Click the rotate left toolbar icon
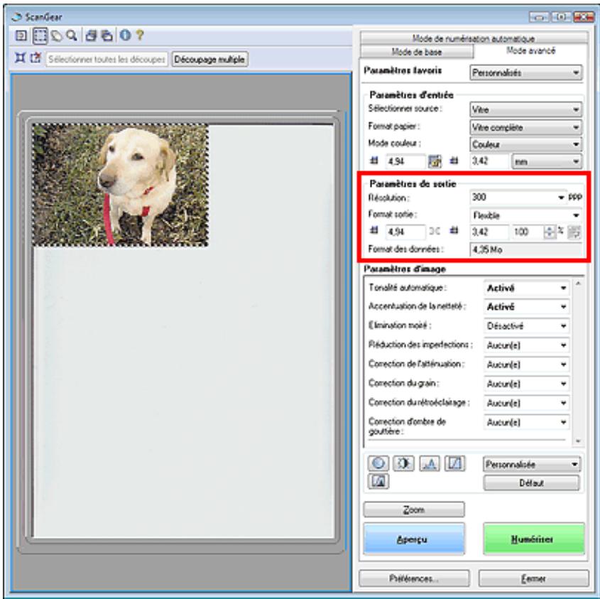600x599 pixels. click(x=91, y=36)
